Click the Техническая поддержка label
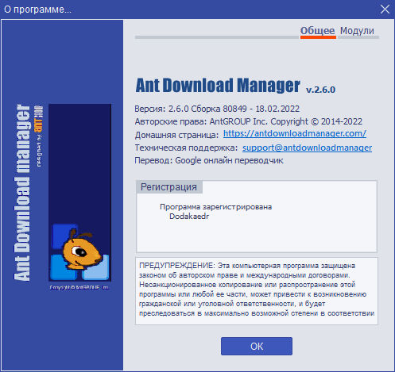 point(186,148)
